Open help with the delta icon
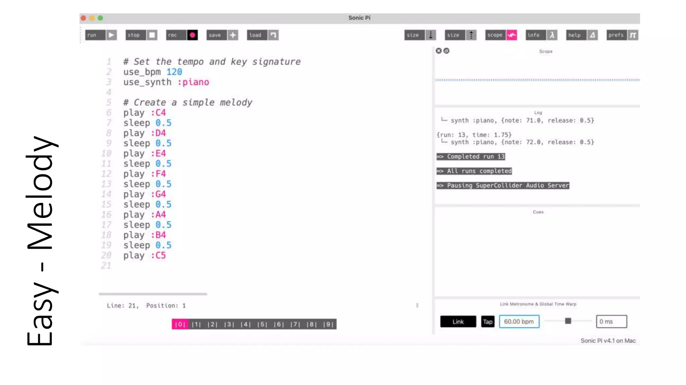Image resolution: width=686 pixels, height=385 pixels. (x=592, y=35)
